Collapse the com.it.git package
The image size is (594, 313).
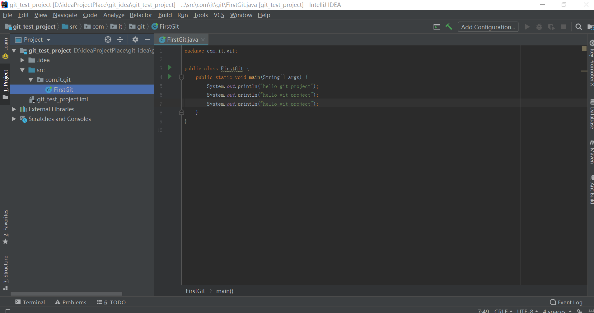[31, 80]
